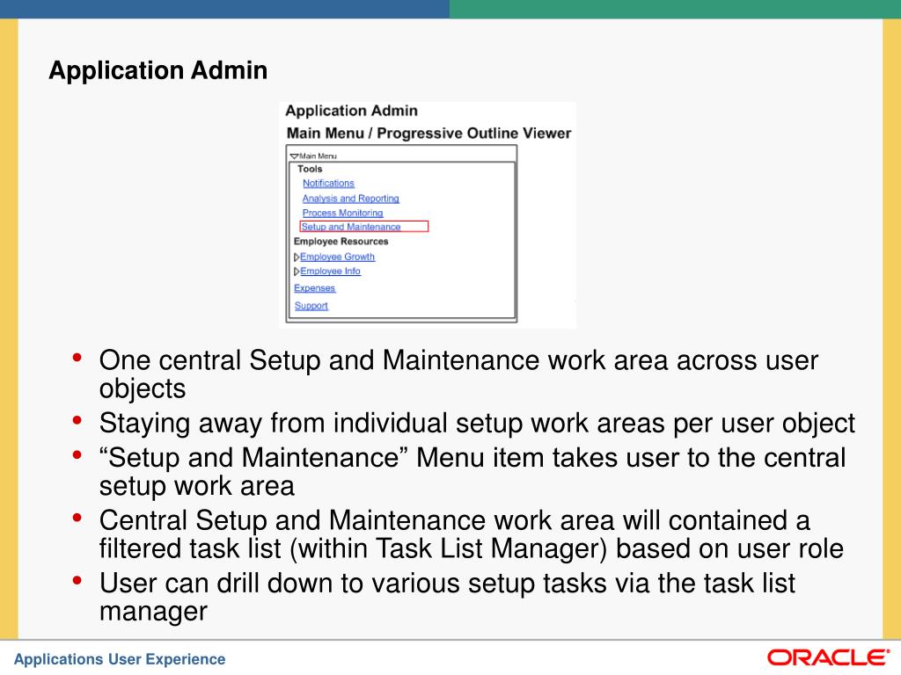The image size is (901, 675).
Task: Click the bullet starting 'One central Setup'
Action: pyautogui.click(x=458, y=374)
